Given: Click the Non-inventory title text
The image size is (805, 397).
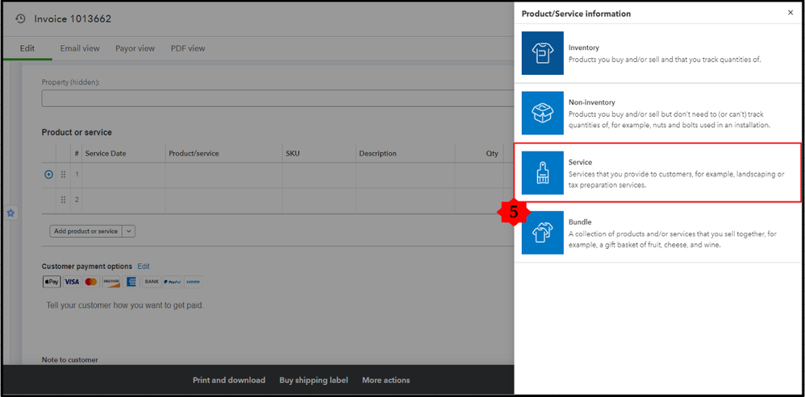Looking at the screenshot, I should pyautogui.click(x=591, y=102).
